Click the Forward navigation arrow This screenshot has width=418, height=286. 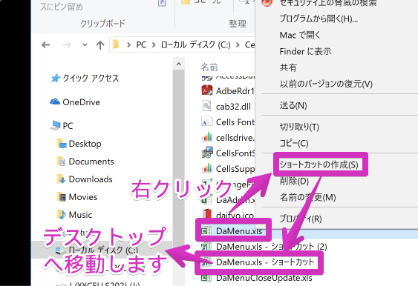click(67, 44)
